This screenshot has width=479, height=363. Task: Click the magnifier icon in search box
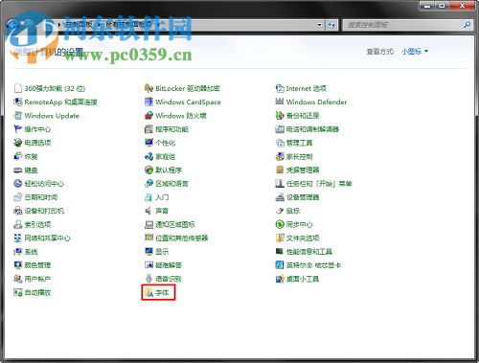pos(467,25)
